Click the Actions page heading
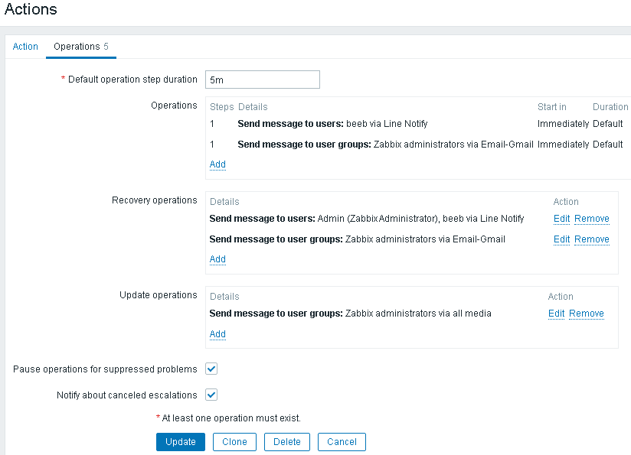 [x=31, y=9]
